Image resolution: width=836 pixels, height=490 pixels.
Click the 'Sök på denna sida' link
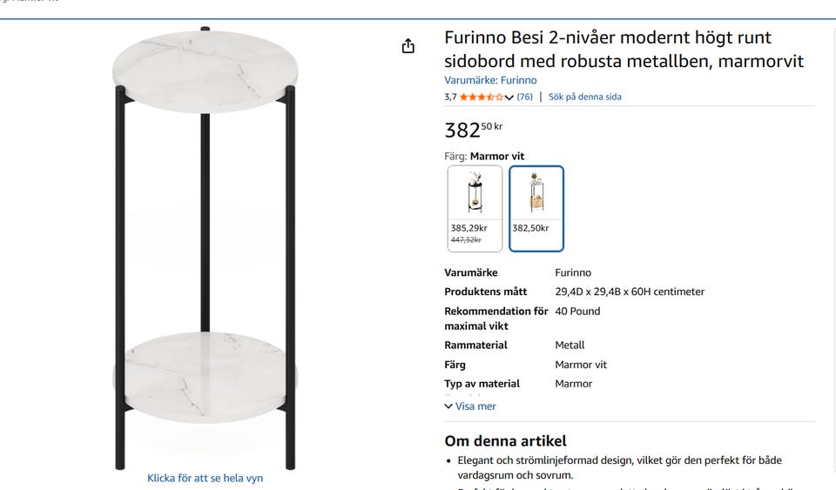point(584,97)
